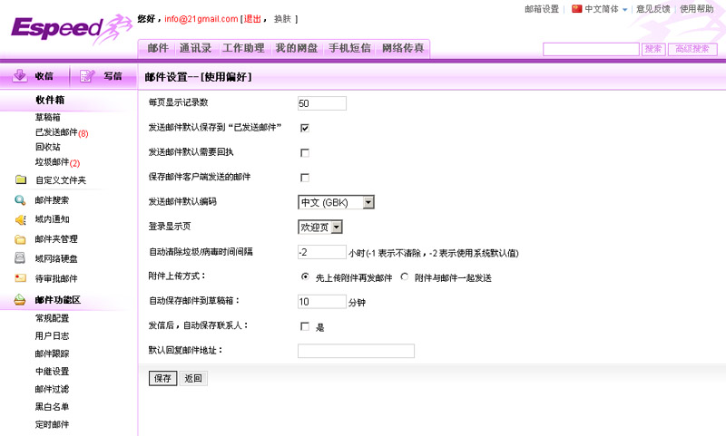The width and height of the screenshot is (726, 436).
Task: Click the folder management (邮件夹管理) icon
Action: tap(20, 240)
